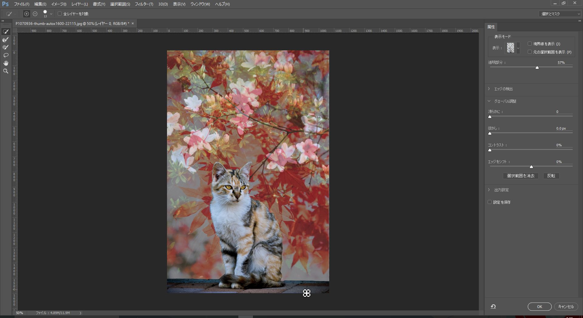Open the ヘルプ(H) menu

point(222,4)
